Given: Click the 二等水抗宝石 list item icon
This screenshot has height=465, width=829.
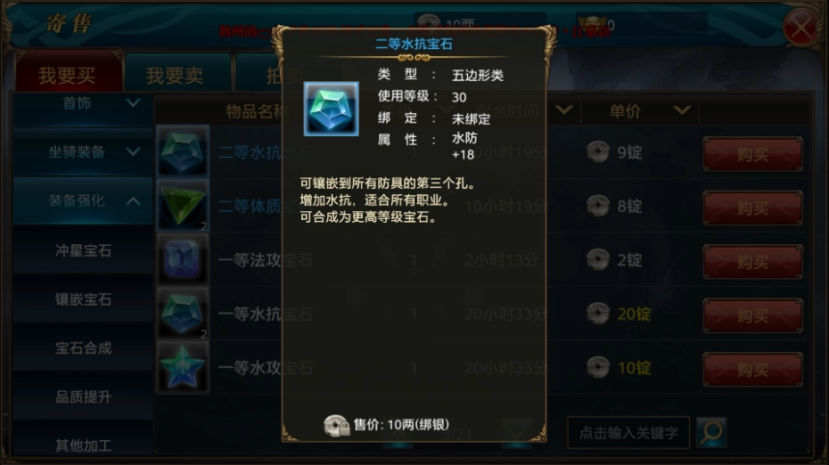Looking at the screenshot, I should coord(183,151).
